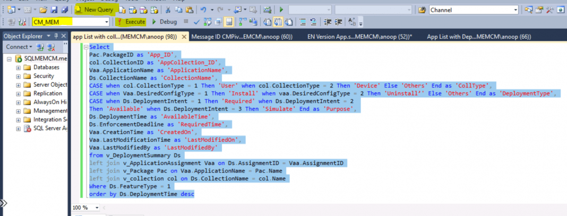
Task: Collapse the Select statement outline block
Action: click(86, 47)
